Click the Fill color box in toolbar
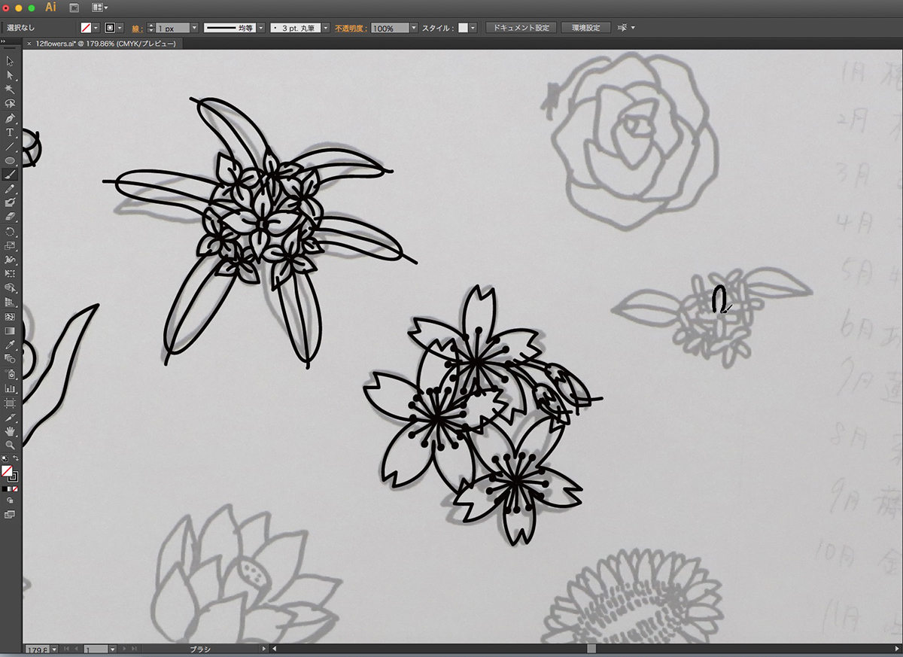Screen dimensions: 903x657 7,470
